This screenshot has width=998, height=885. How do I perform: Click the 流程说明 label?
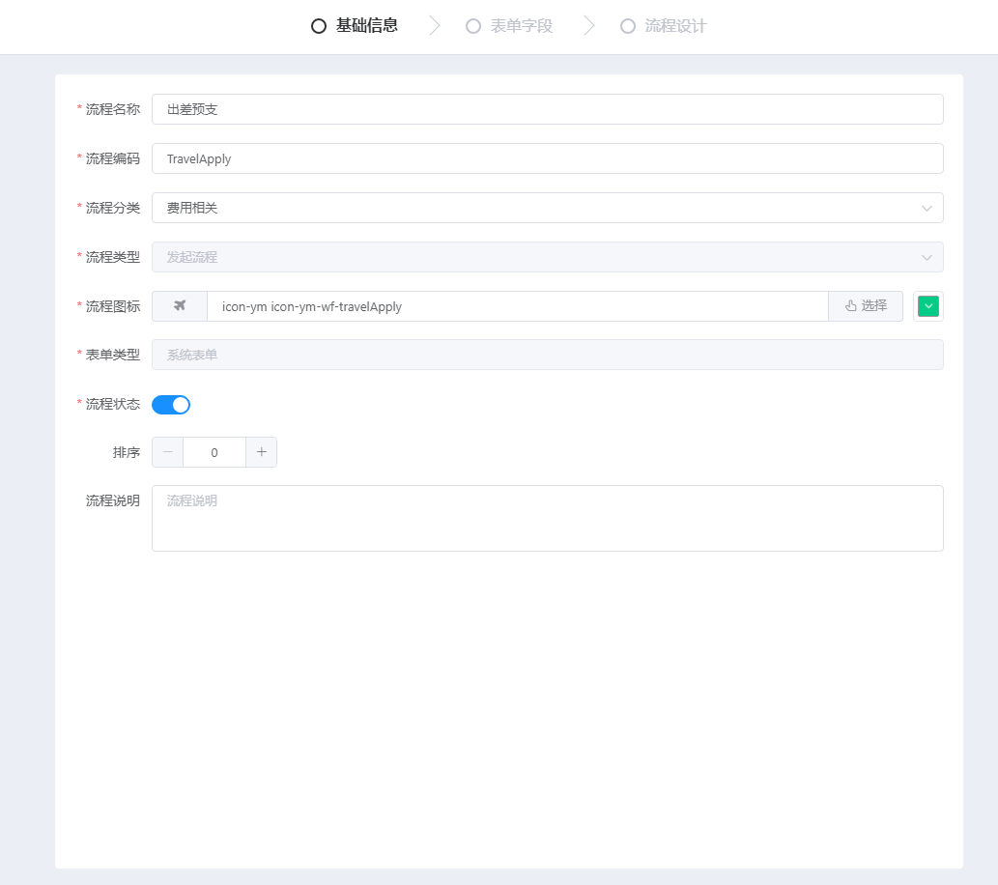pos(113,501)
